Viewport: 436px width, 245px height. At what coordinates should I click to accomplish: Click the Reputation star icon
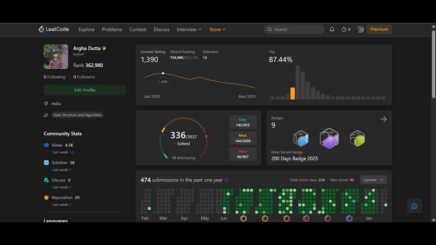pos(46,197)
